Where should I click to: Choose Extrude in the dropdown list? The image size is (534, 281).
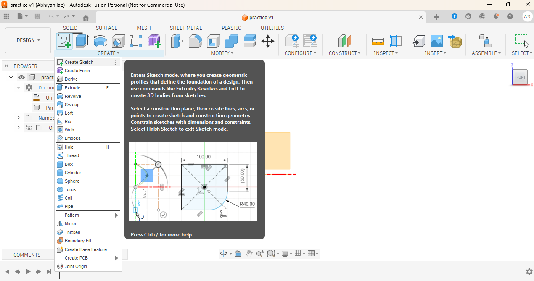click(88, 88)
